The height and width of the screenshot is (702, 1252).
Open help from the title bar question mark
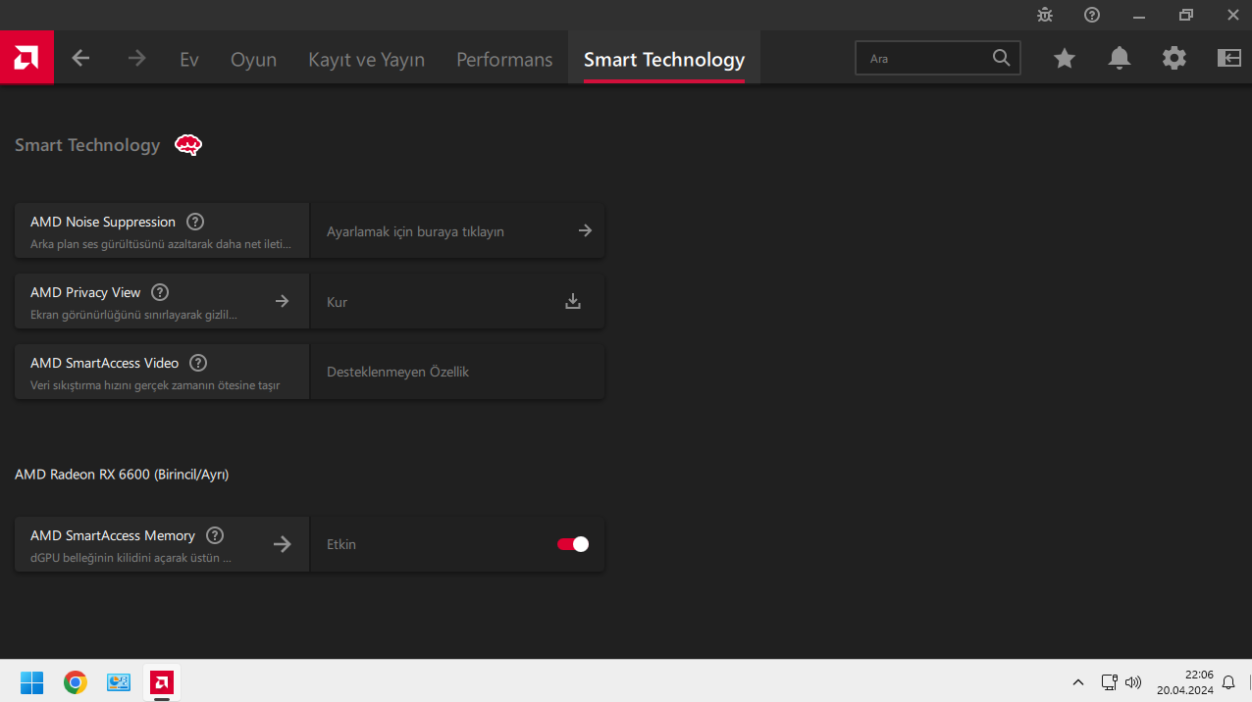click(x=1092, y=15)
